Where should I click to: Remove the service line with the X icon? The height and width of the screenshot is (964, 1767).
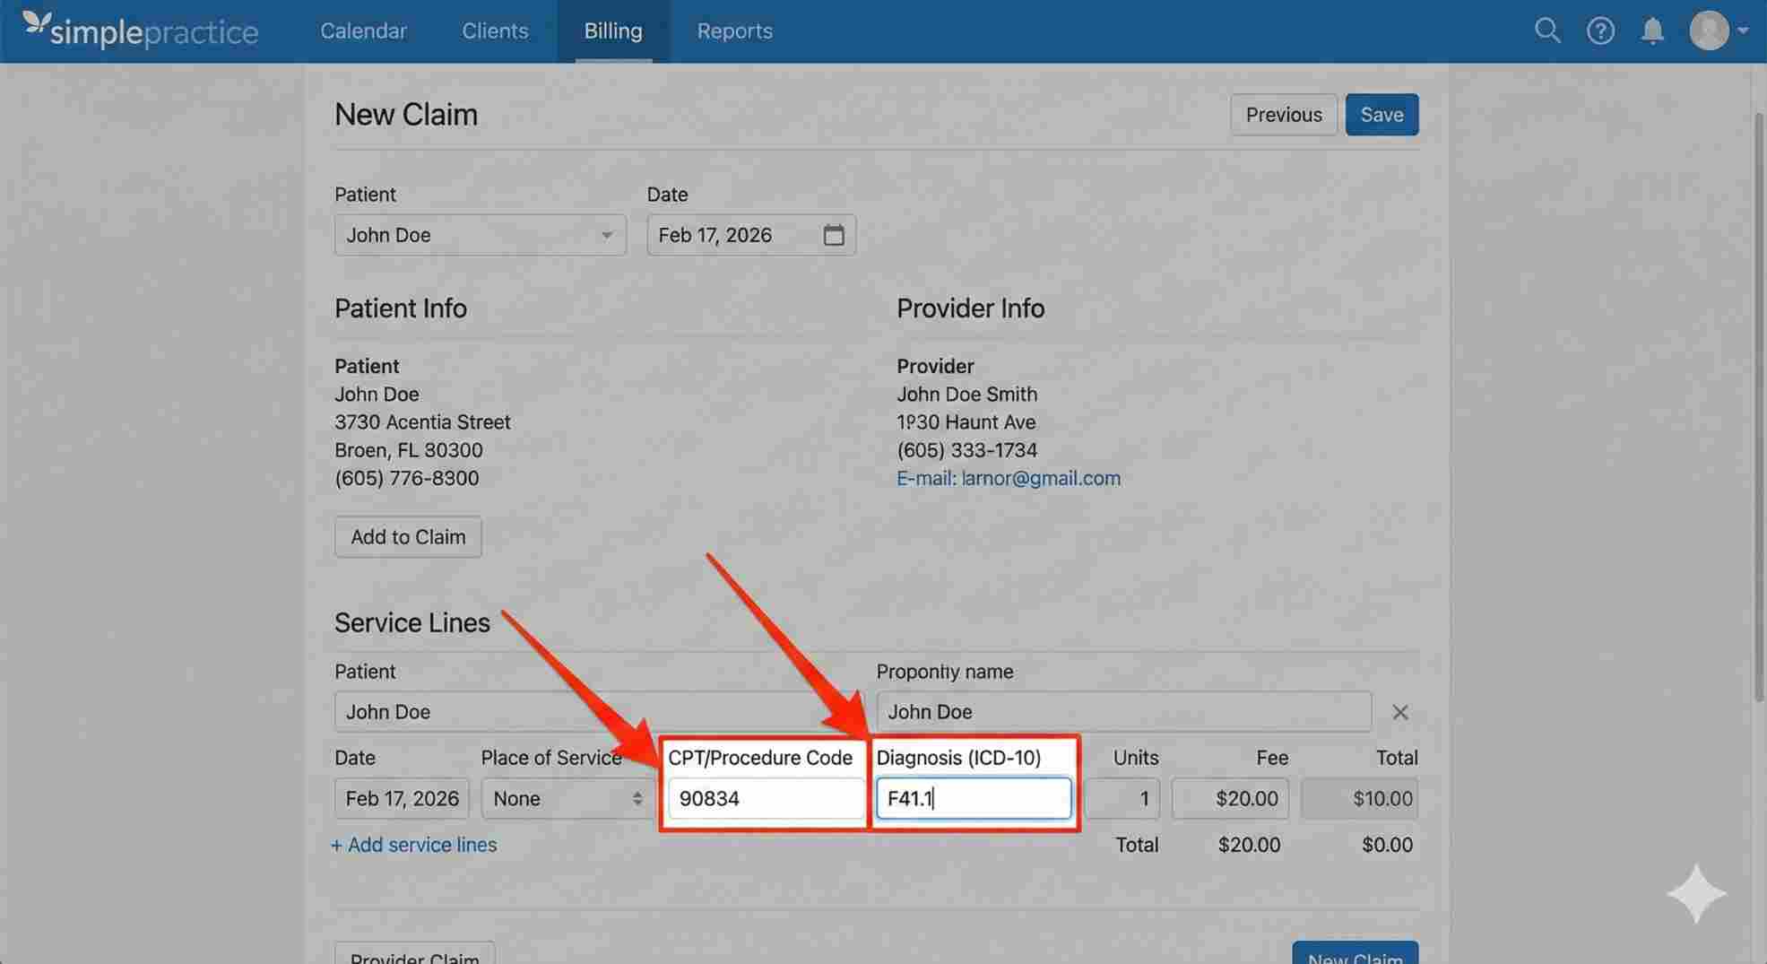pyautogui.click(x=1399, y=711)
